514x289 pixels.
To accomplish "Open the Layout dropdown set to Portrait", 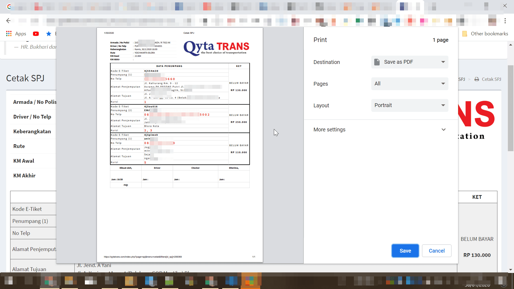I will pos(410,105).
